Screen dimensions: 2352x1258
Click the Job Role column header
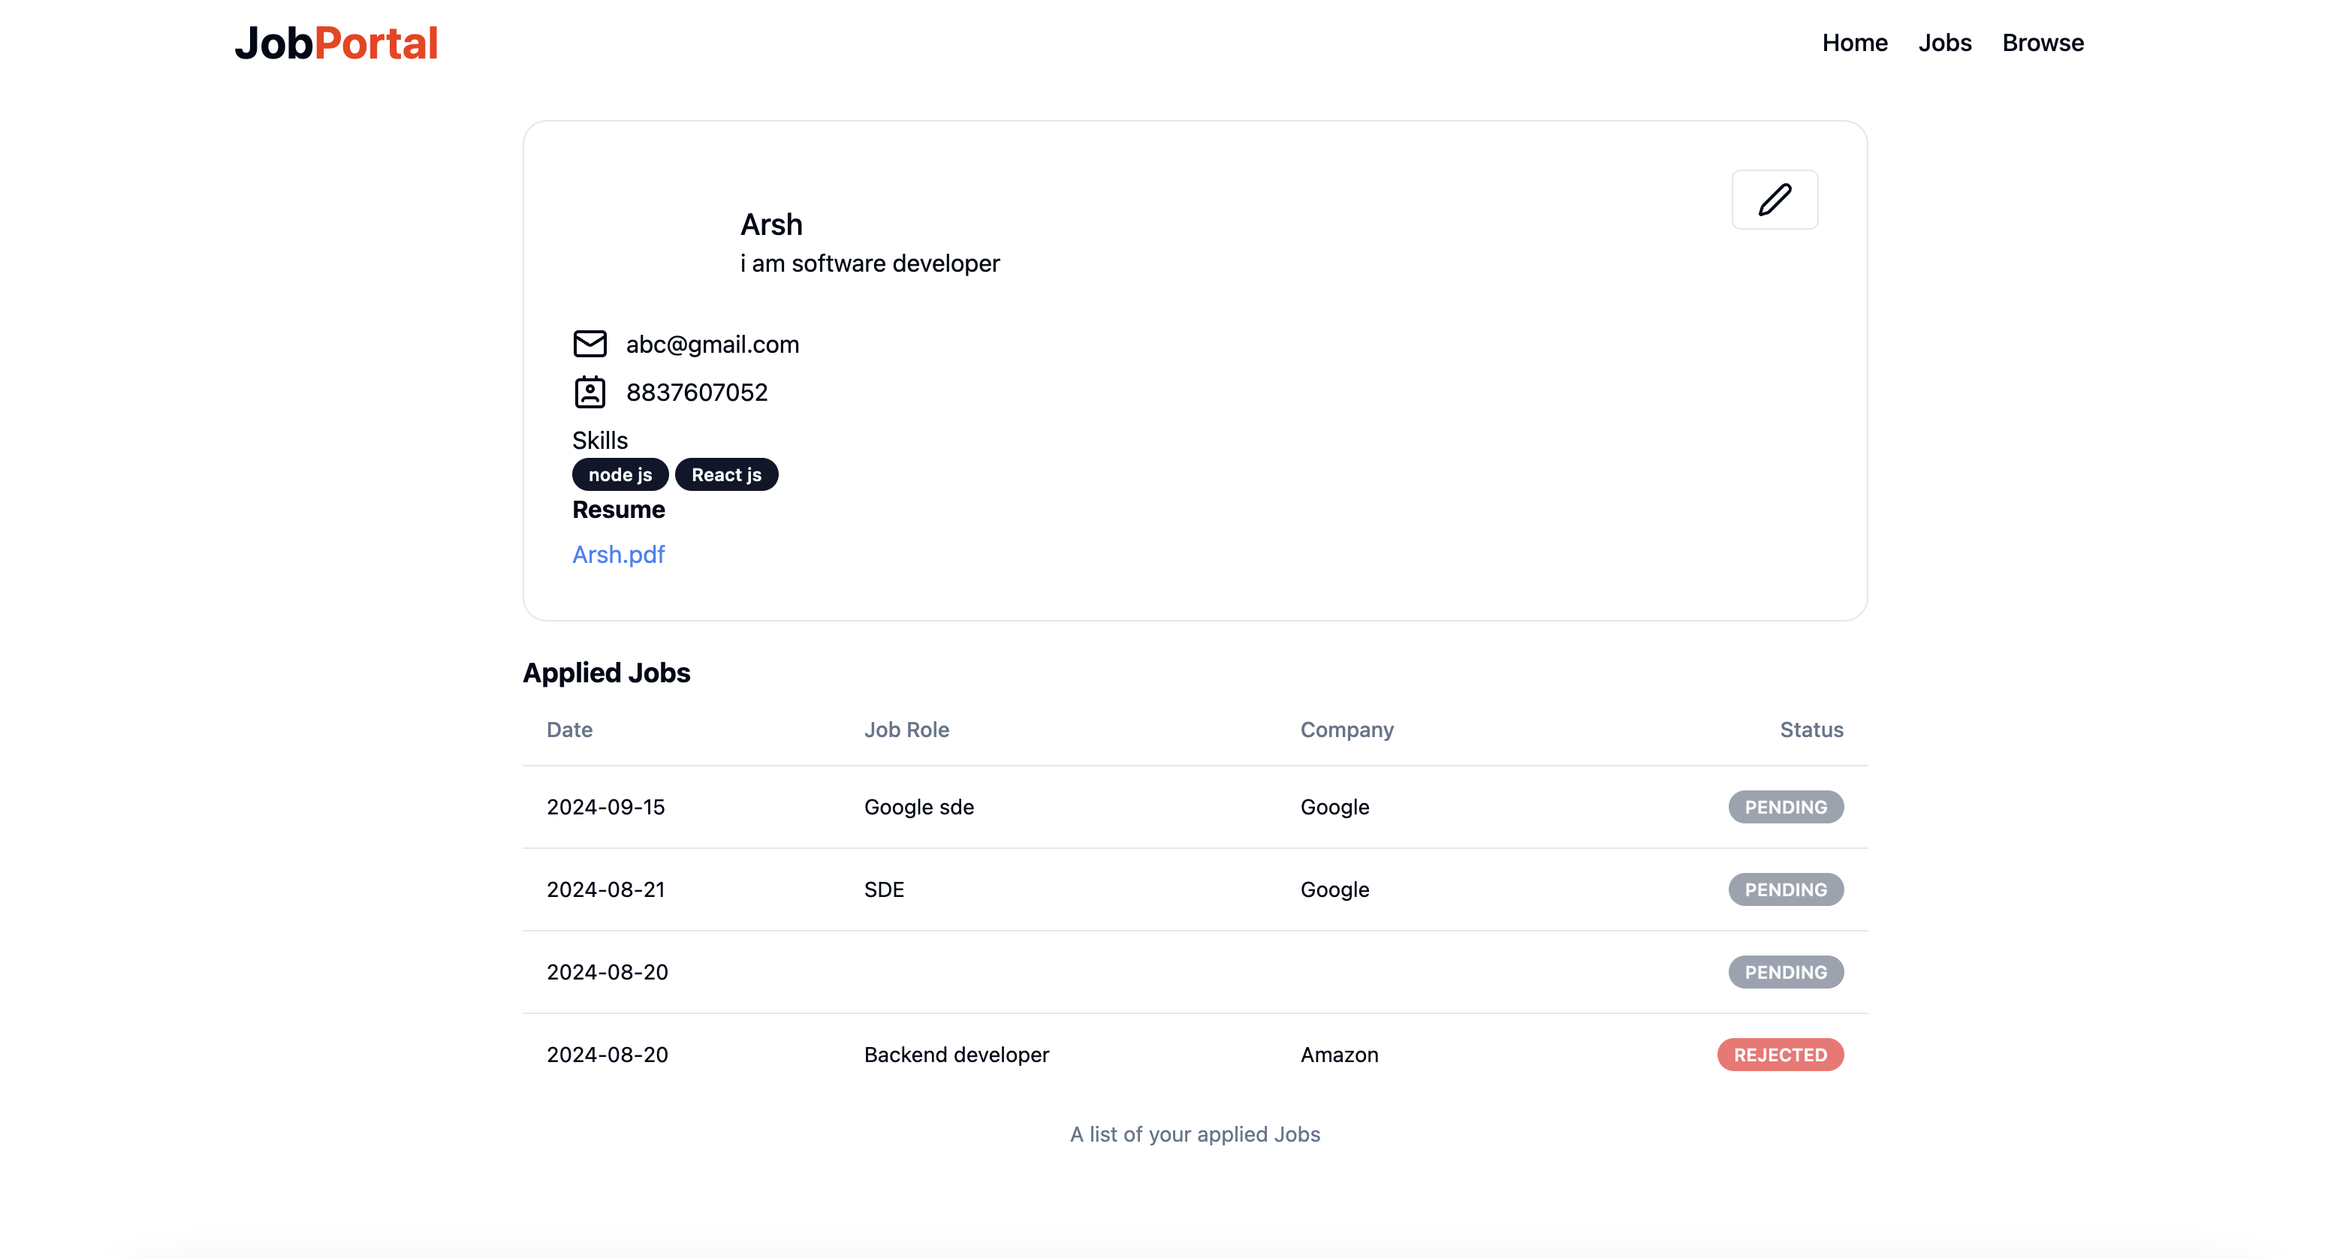pos(906,730)
